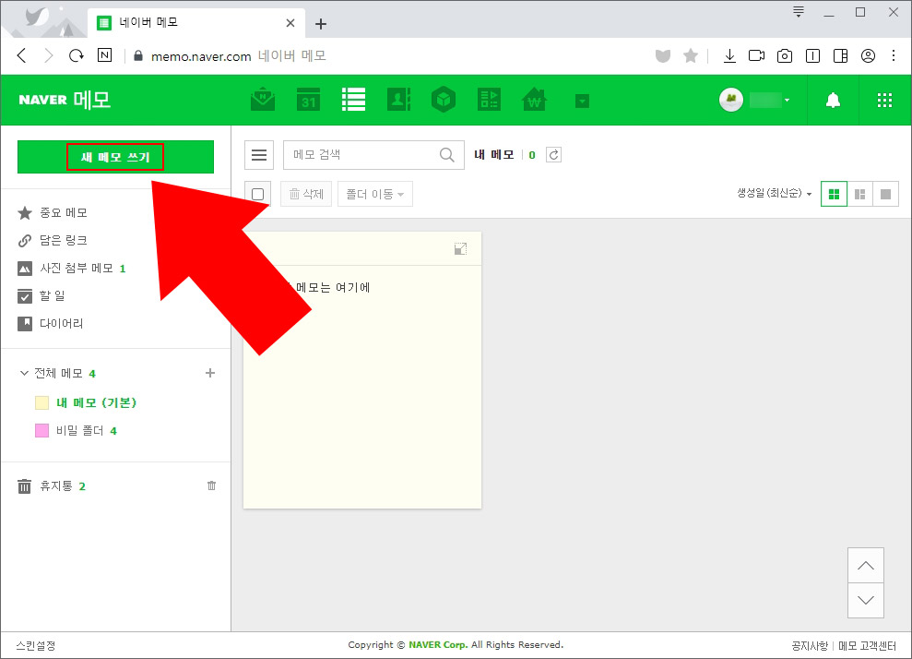Switch to the split list view
Screen dimensions: 912x659
click(859, 194)
